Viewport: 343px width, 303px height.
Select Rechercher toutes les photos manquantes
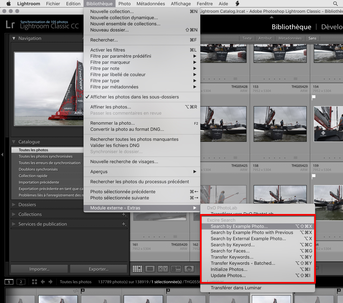142,139
